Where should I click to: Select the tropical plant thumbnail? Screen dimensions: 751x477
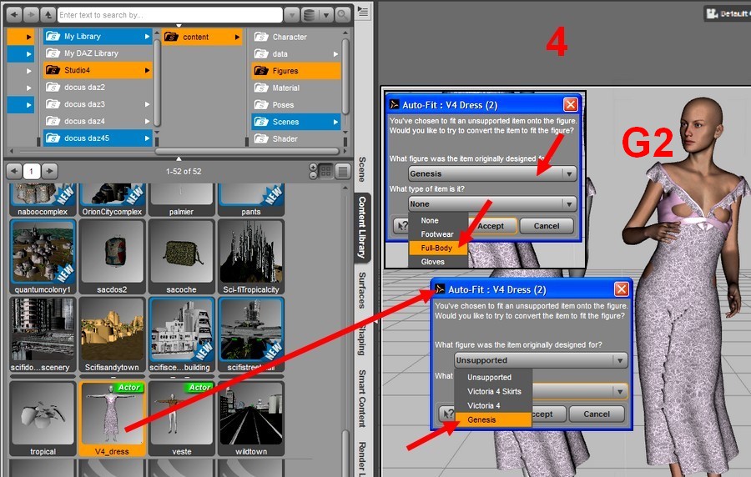click(x=43, y=419)
